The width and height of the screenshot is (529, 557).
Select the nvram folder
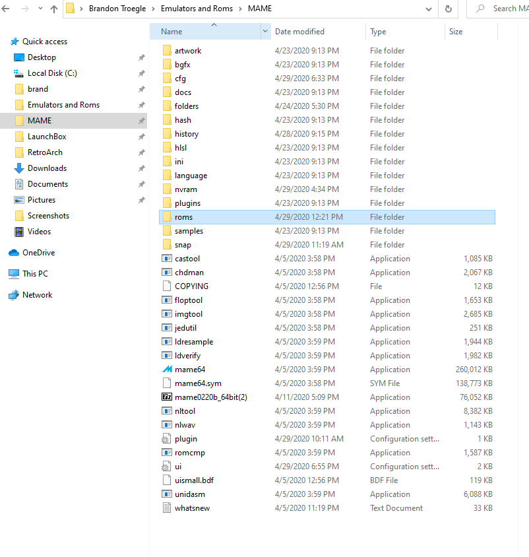coord(186,189)
